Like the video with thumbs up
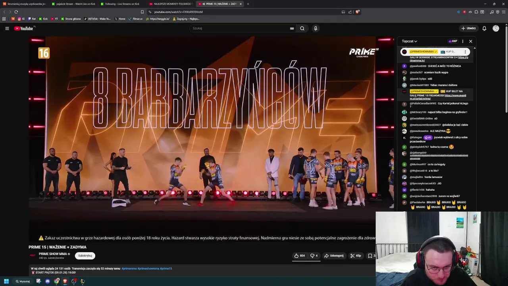Screen dimensions: 508x286 pos(299,256)
